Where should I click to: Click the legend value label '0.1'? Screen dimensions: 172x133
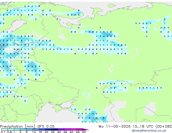[3, 132]
